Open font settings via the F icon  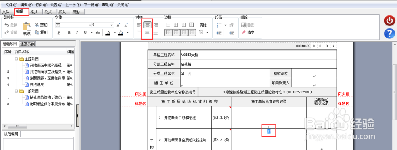pos(59,32)
